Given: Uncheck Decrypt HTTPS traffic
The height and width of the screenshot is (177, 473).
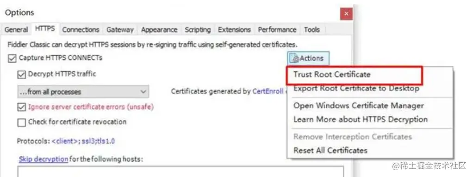Looking at the screenshot, I should click(x=21, y=74).
